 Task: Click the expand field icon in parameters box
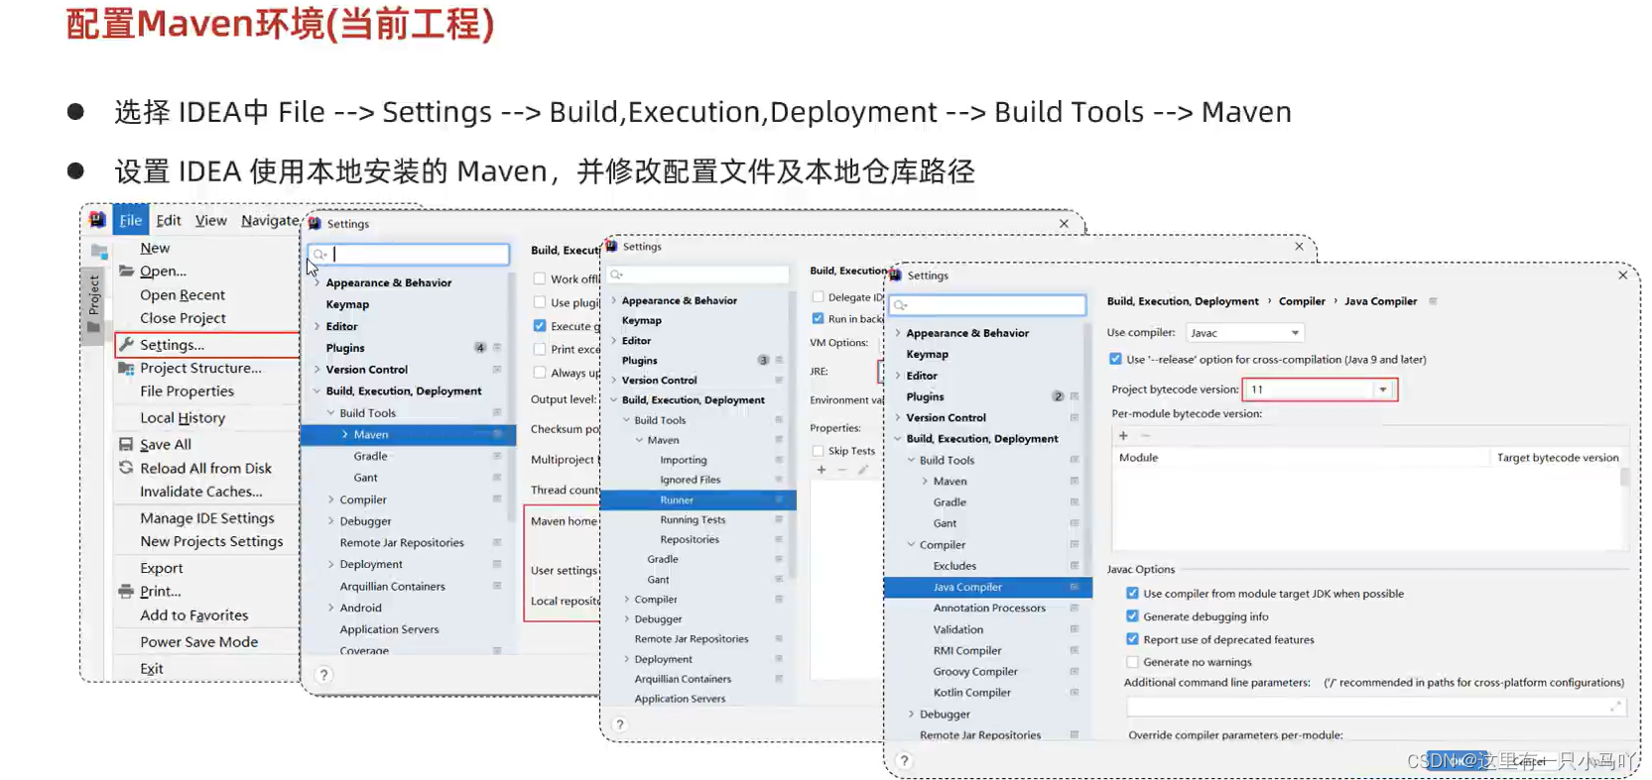[x=1615, y=707]
